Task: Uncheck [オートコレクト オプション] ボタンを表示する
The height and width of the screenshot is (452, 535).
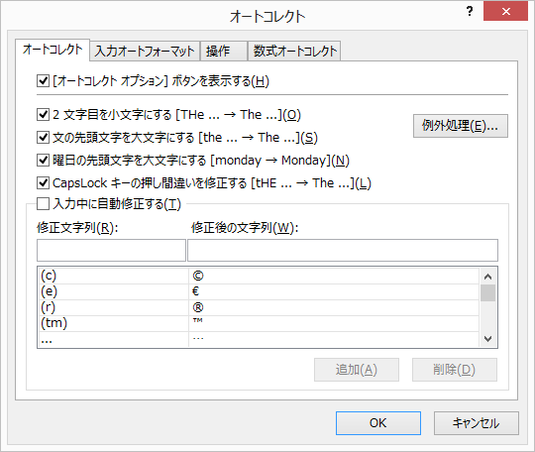Action: point(43,81)
